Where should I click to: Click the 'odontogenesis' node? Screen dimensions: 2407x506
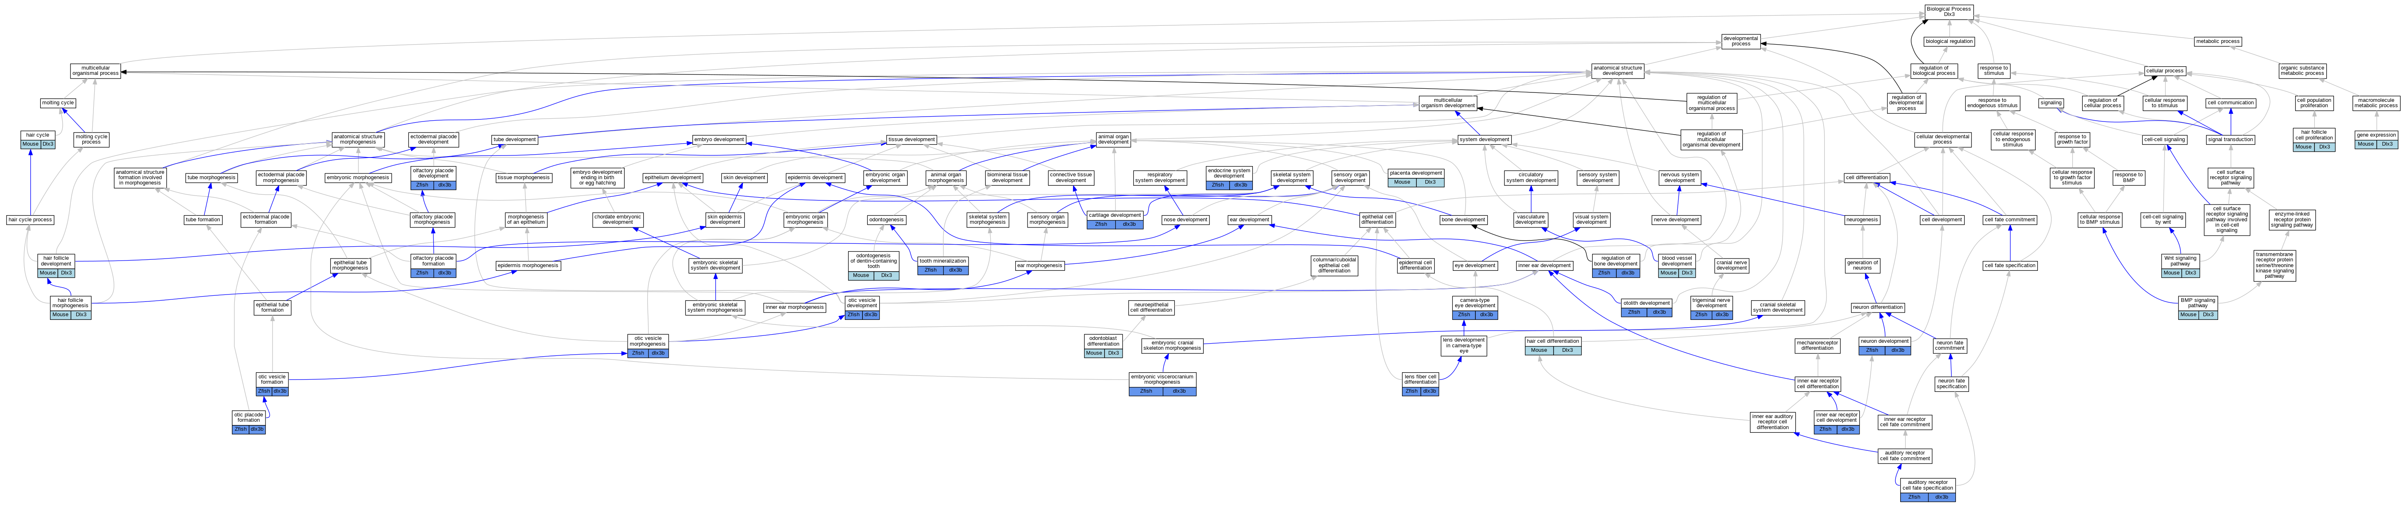(886, 219)
